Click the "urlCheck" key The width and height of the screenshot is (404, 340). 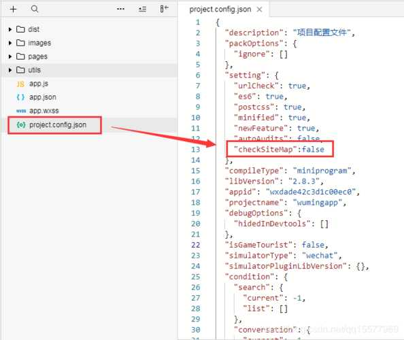[x=256, y=86]
